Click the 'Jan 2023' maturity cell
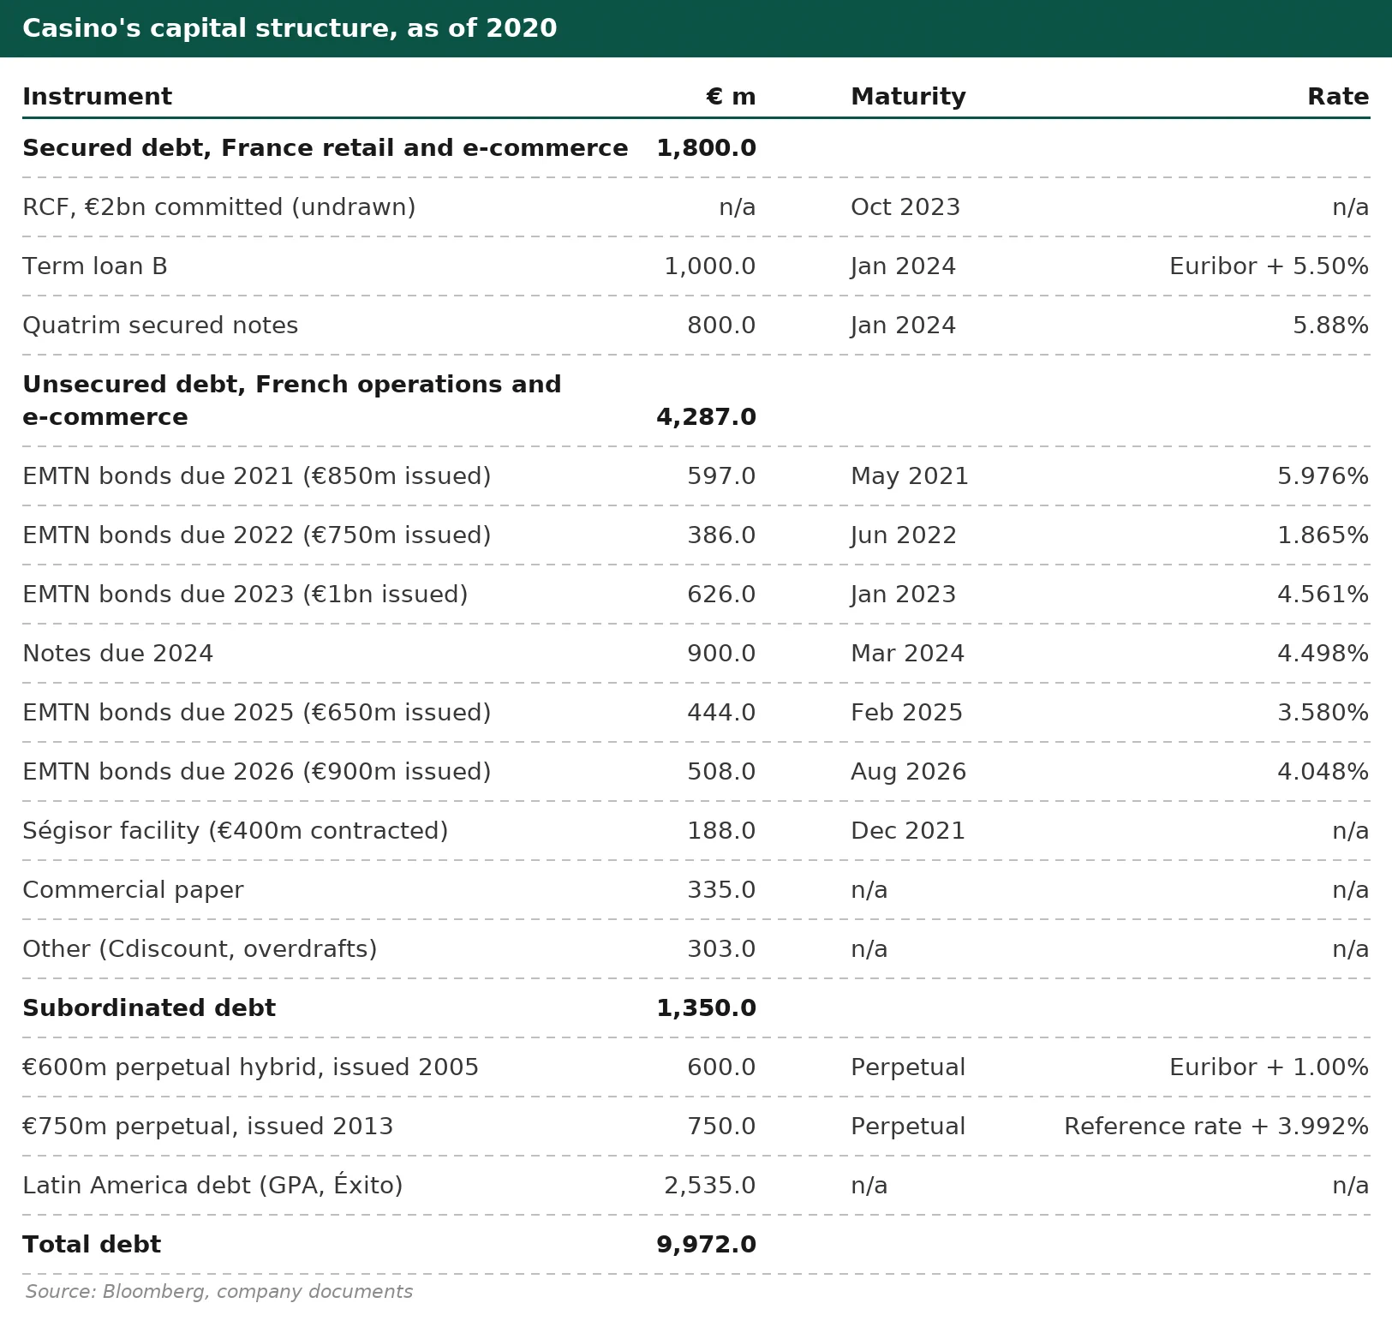The width and height of the screenshot is (1392, 1339). pyautogui.click(x=903, y=595)
